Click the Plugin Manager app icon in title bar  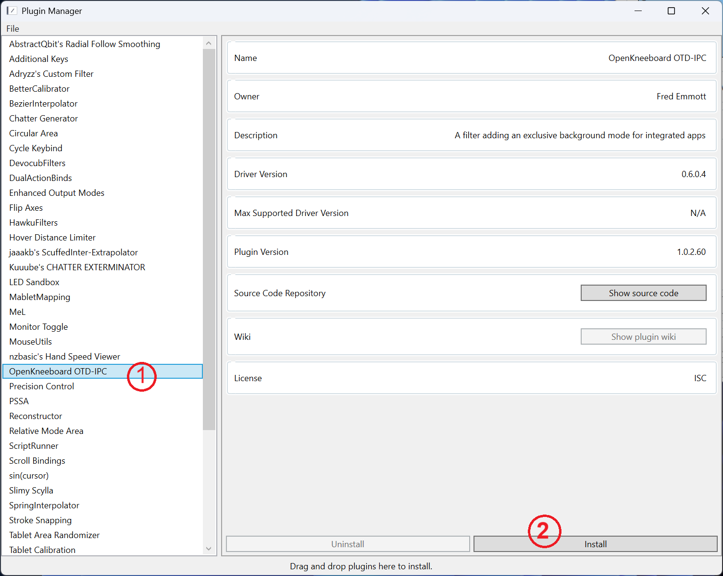tap(12, 11)
